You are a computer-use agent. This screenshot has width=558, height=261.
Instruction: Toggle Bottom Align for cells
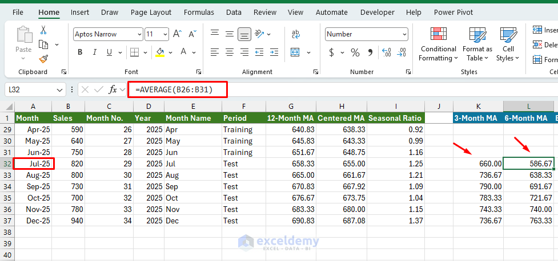coord(244,34)
